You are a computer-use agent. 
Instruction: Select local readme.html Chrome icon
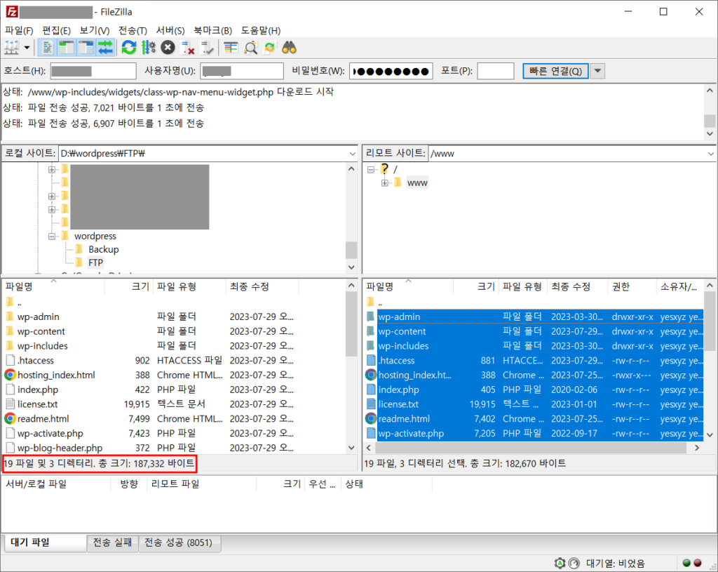tap(10, 418)
